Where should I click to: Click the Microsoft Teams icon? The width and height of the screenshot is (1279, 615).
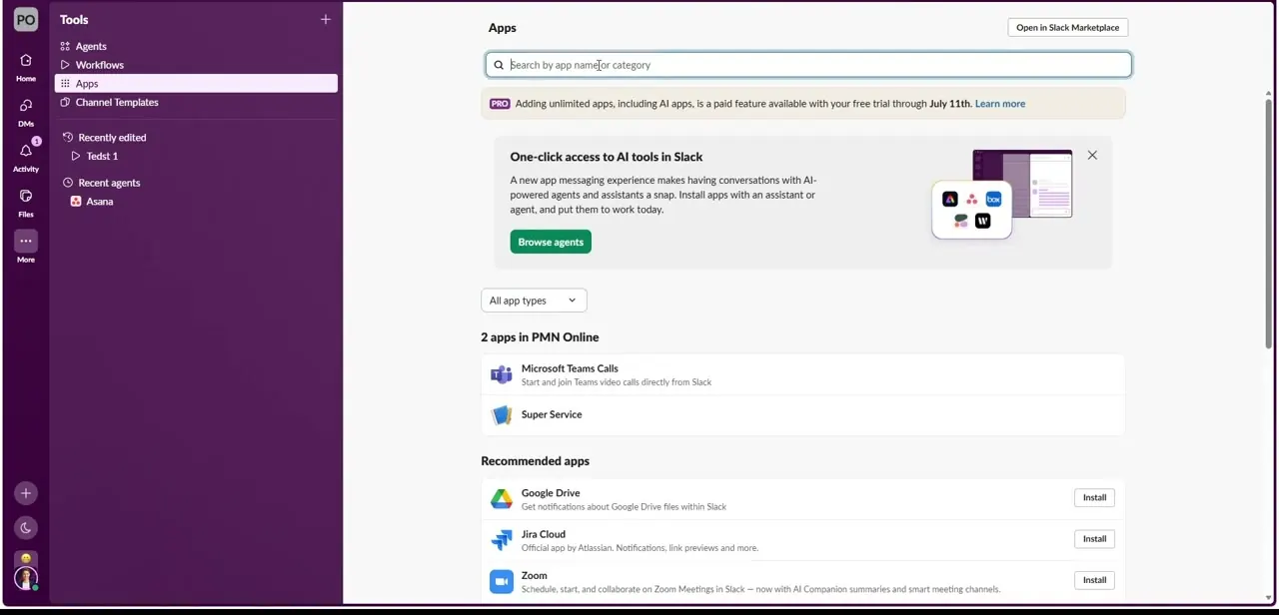pos(502,374)
